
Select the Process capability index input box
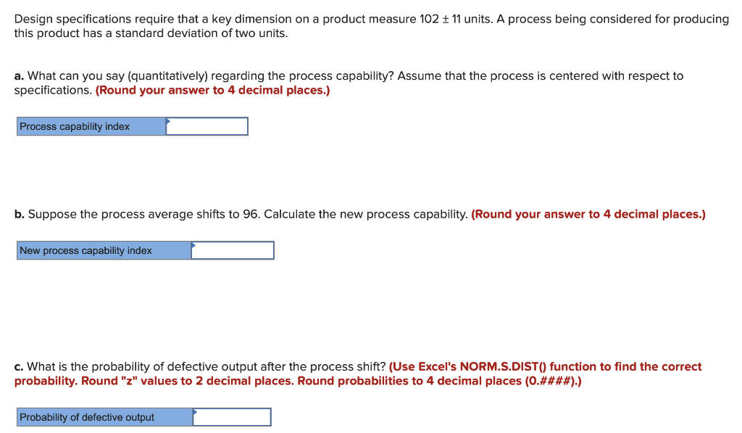(x=207, y=126)
